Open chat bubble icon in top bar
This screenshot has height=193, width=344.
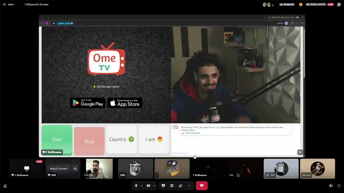click(339, 4)
